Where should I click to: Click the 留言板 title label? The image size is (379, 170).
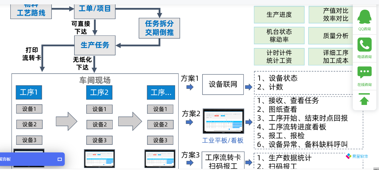5,159
